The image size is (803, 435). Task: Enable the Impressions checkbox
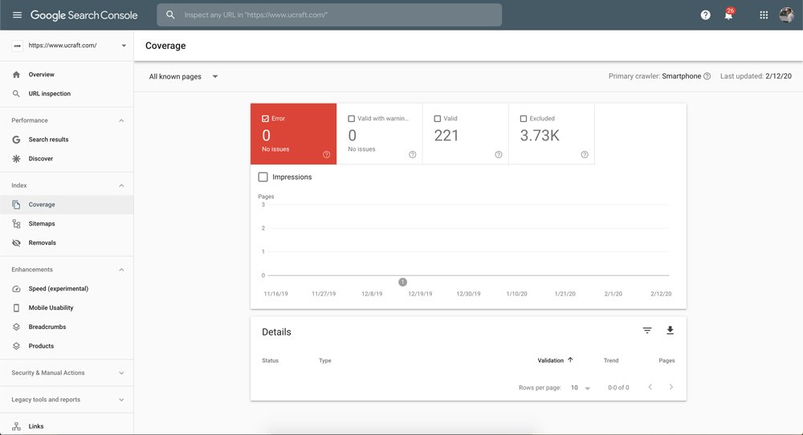(x=263, y=177)
